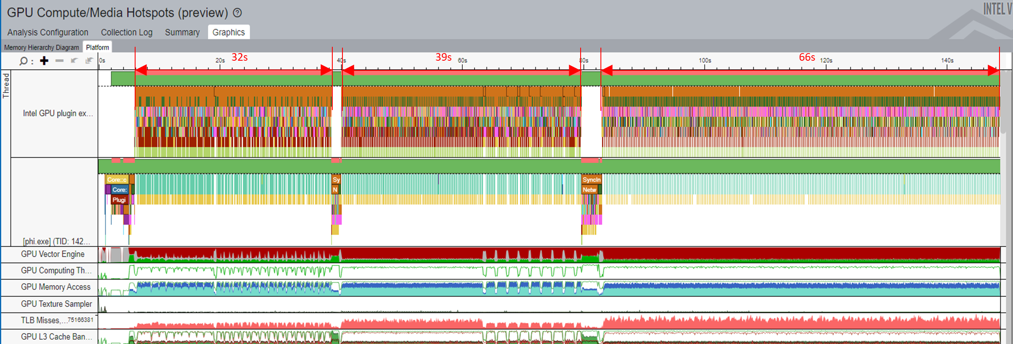
Task: Click the GPU Computing Threads row label
Action: tap(56, 271)
